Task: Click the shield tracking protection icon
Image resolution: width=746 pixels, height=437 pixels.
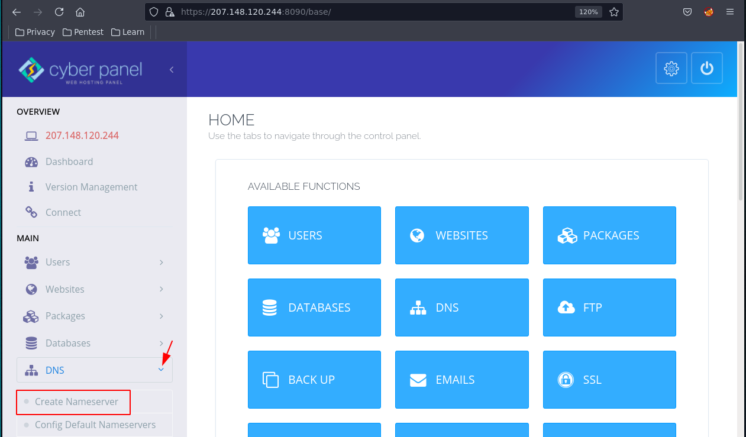Action: 154,12
